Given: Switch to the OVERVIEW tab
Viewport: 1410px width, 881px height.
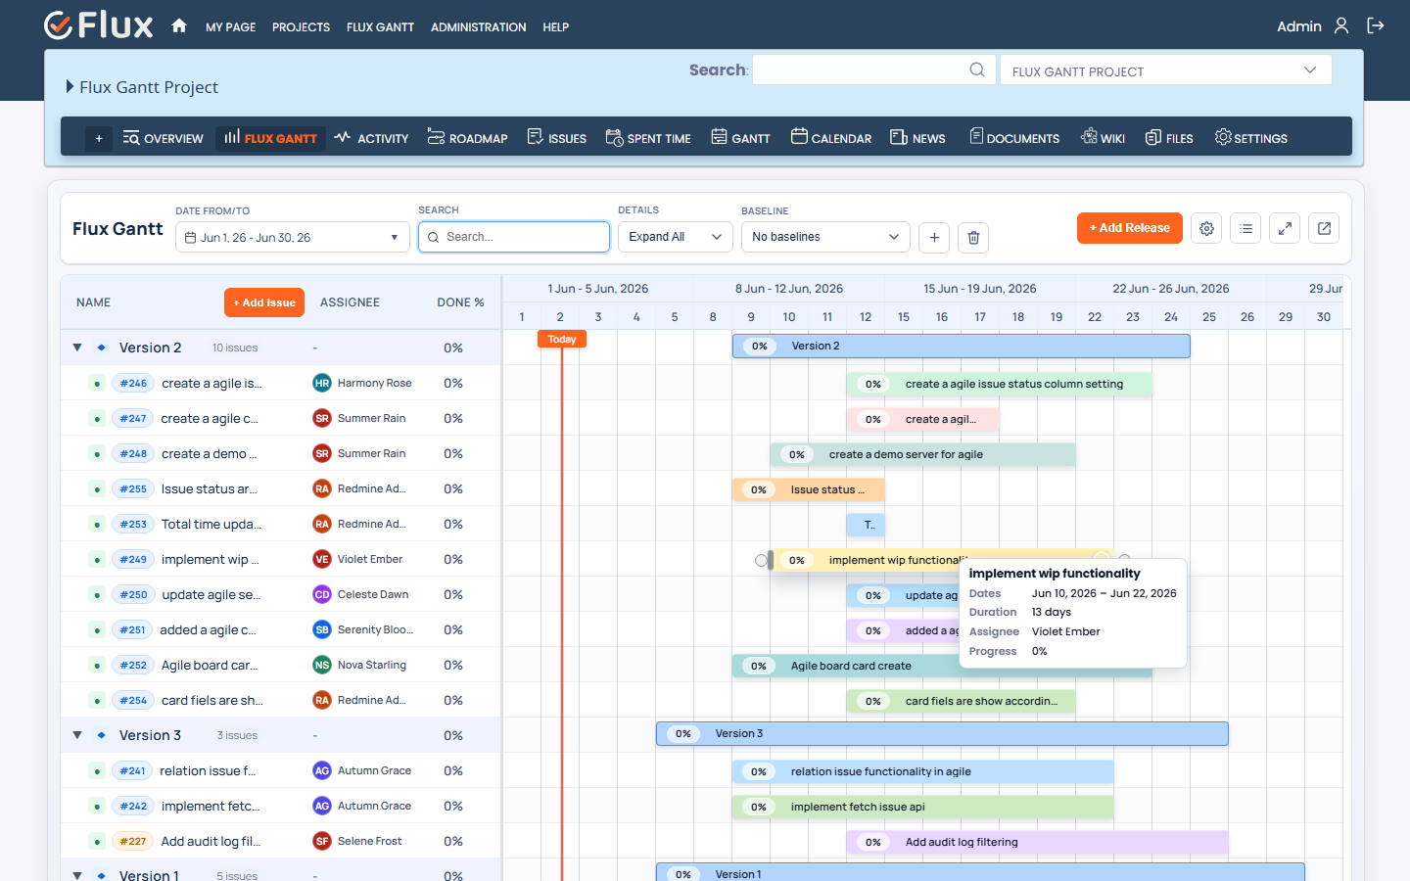Looking at the screenshot, I should pos(164,138).
